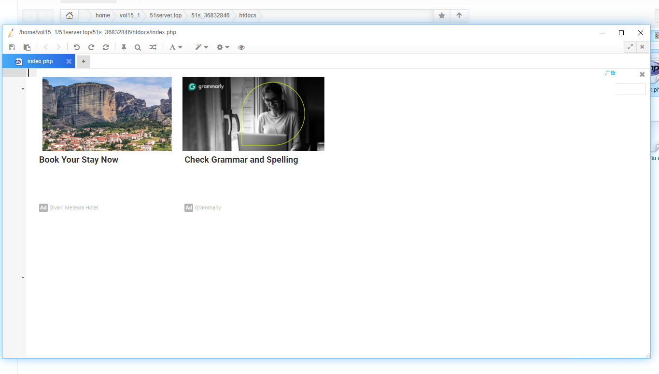This screenshot has height=374, width=659.
Task: Navigate to the 51server.top breadcrumb
Action: coord(166,15)
